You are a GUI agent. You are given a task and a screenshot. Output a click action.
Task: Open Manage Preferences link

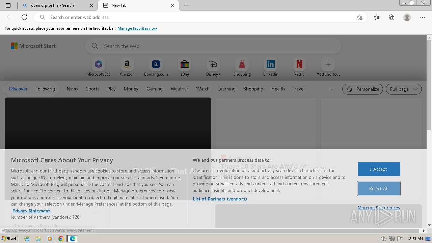[x=379, y=208]
